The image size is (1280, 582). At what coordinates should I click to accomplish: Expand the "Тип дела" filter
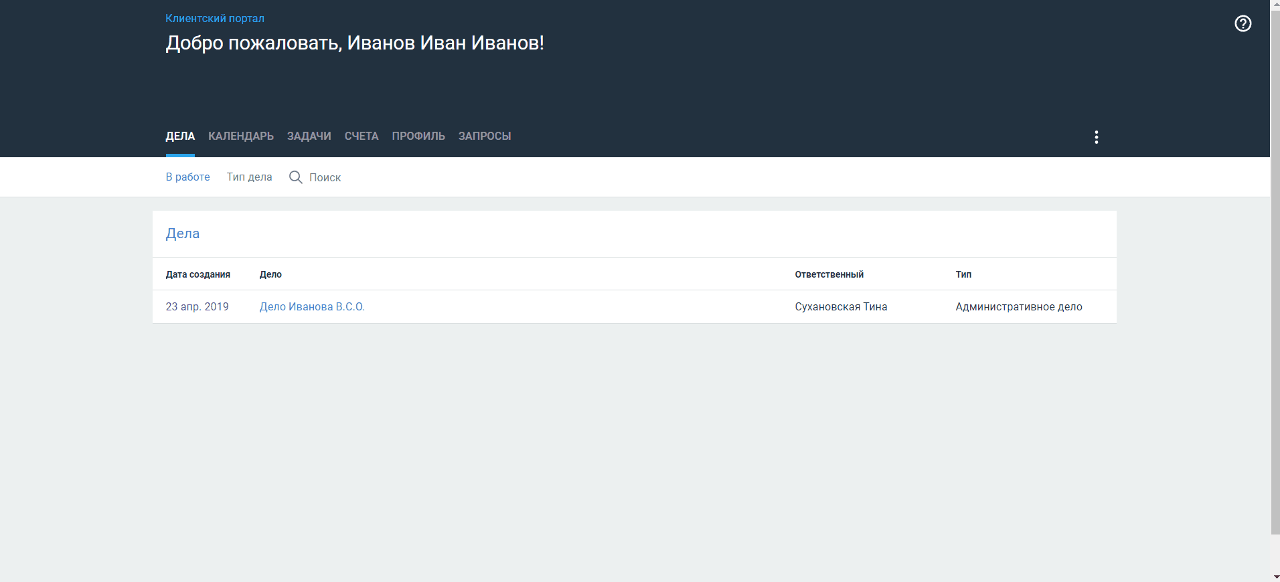coord(249,177)
